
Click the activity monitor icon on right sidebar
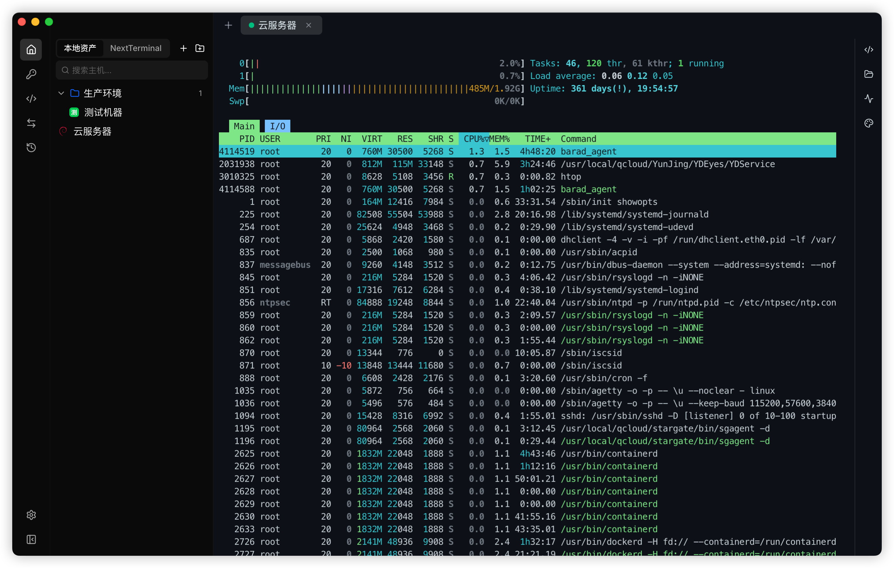coord(869,98)
